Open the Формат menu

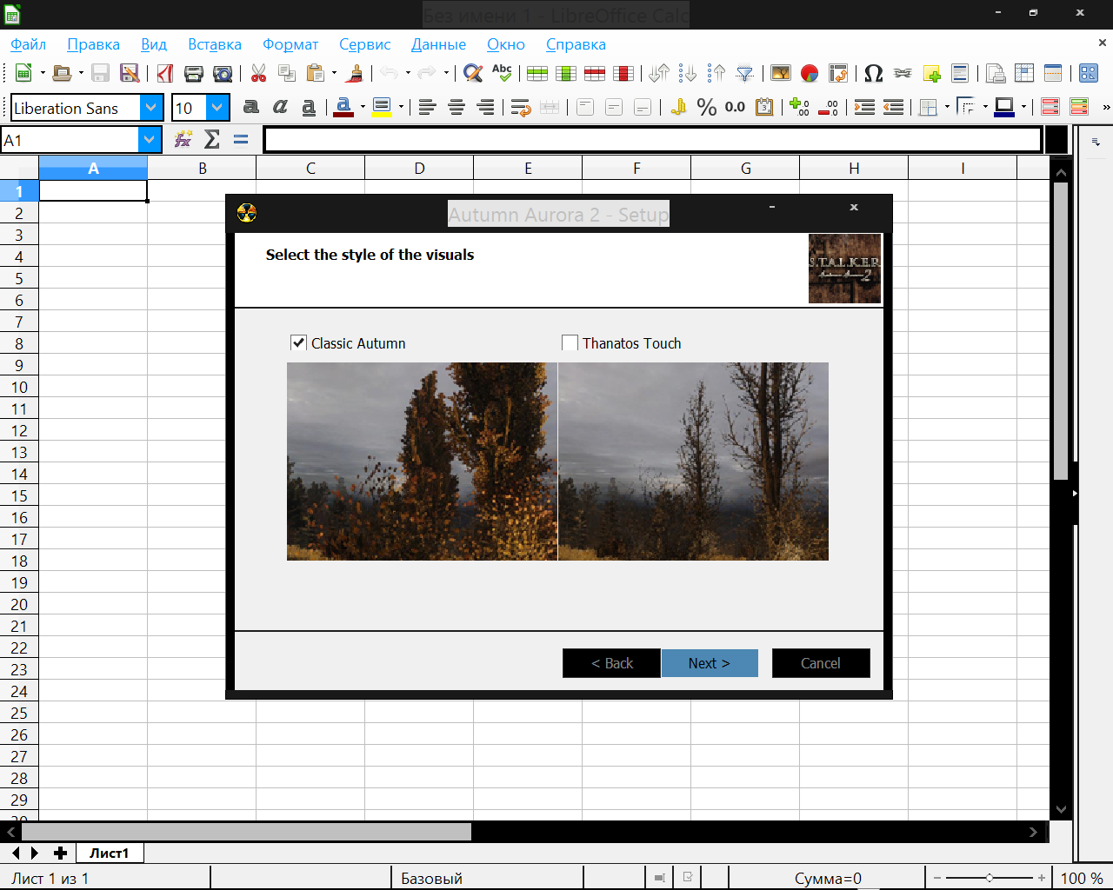[x=290, y=44]
